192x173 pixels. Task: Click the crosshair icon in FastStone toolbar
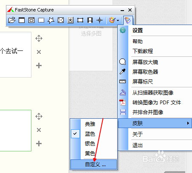coord(99,20)
